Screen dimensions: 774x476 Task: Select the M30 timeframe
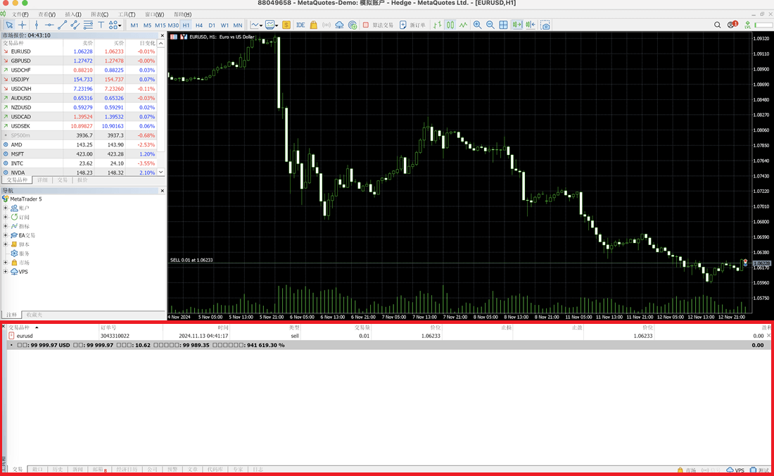[173, 25]
